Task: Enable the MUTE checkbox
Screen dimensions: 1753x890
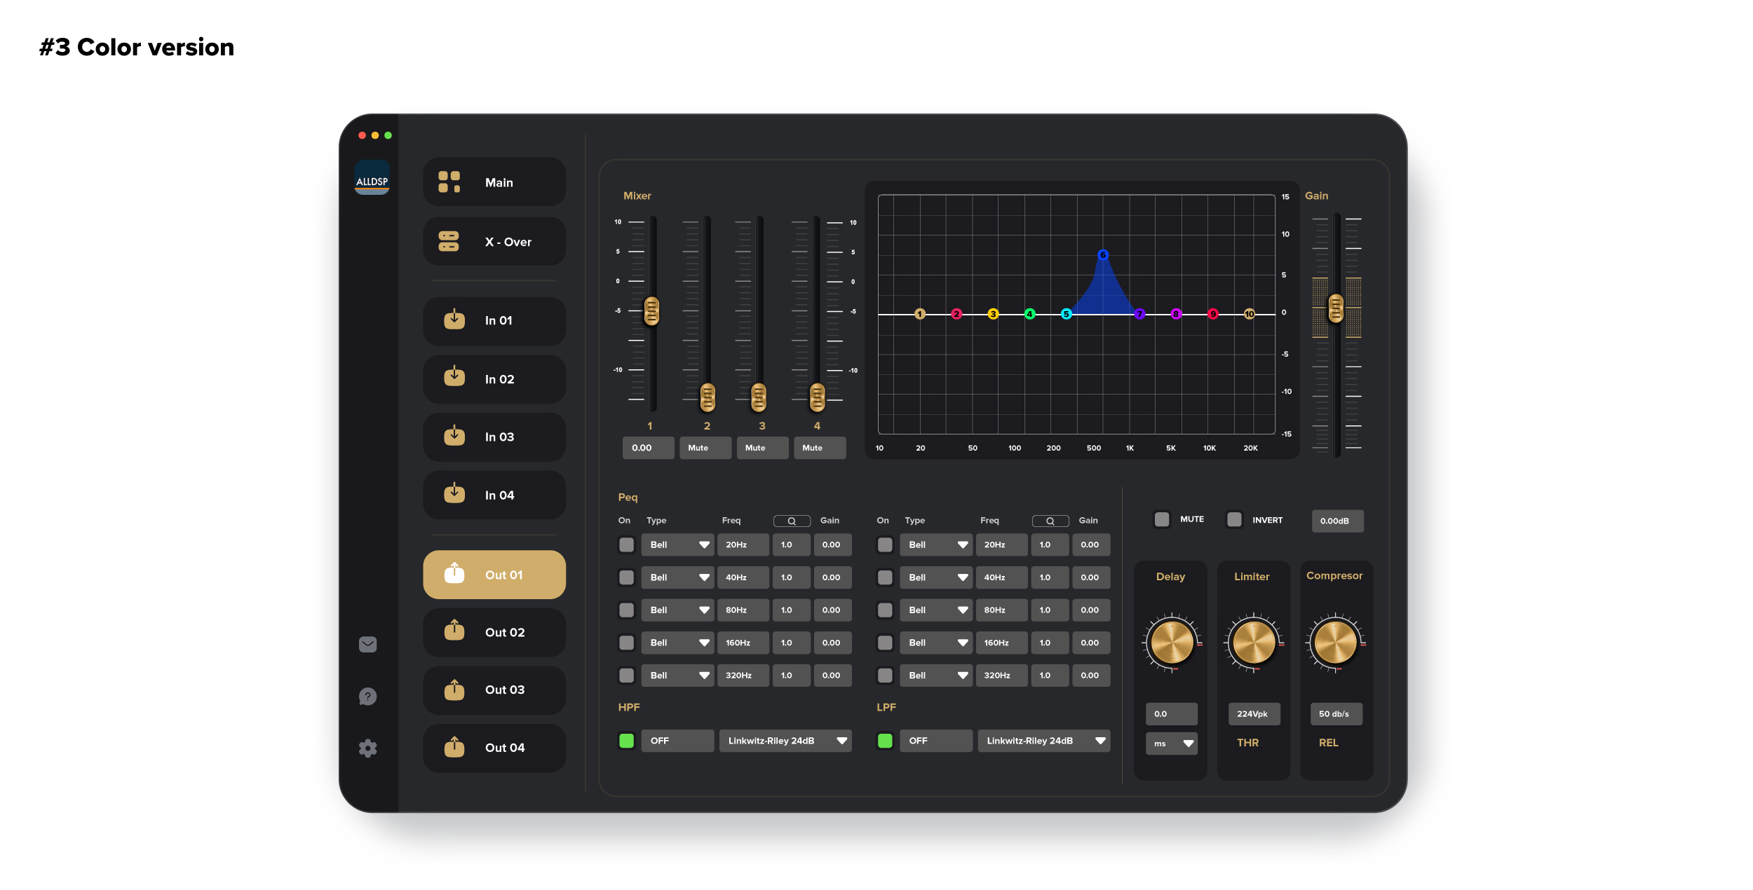Action: coord(1162,519)
